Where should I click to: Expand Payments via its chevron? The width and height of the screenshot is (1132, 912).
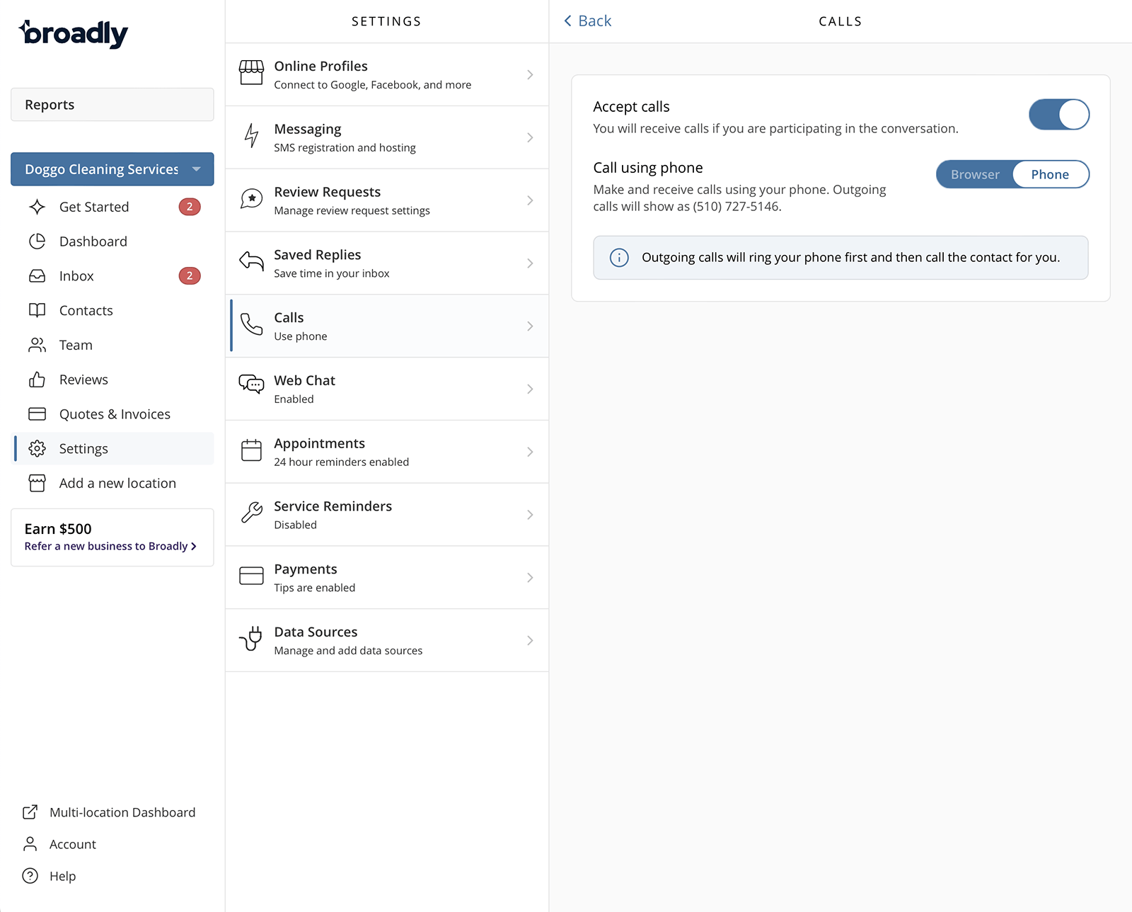pyautogui.click(x=530, y=578)
